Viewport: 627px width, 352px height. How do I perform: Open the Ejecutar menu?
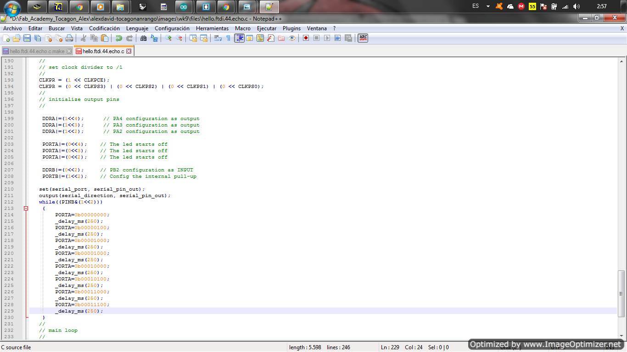click(267, 28)
